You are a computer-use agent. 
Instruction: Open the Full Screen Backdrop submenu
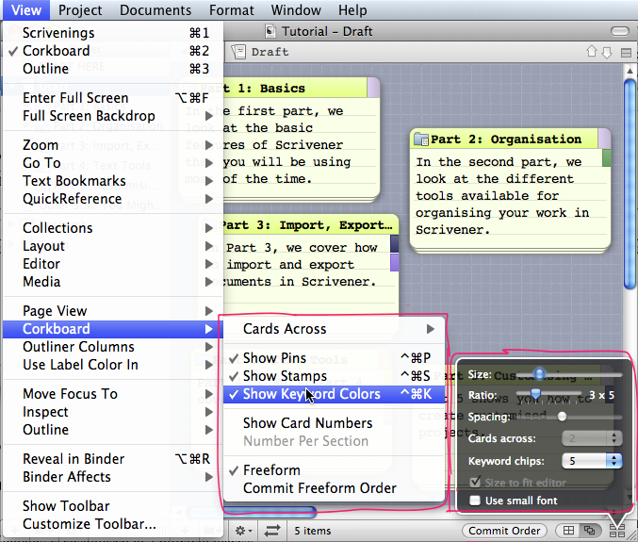click(113, 116)
